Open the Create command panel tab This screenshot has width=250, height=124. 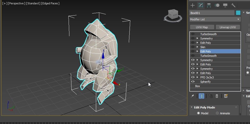coord(193,5)
